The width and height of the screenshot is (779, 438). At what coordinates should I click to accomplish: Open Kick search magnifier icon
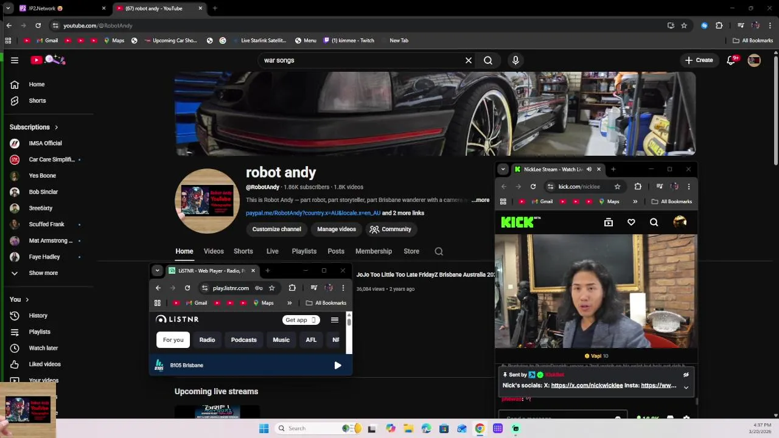654,223
